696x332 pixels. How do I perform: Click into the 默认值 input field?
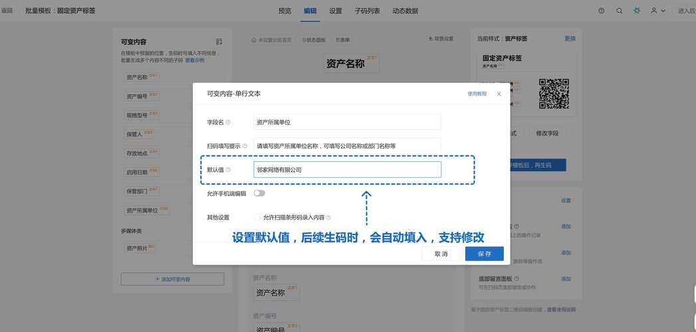click(347, 169)
